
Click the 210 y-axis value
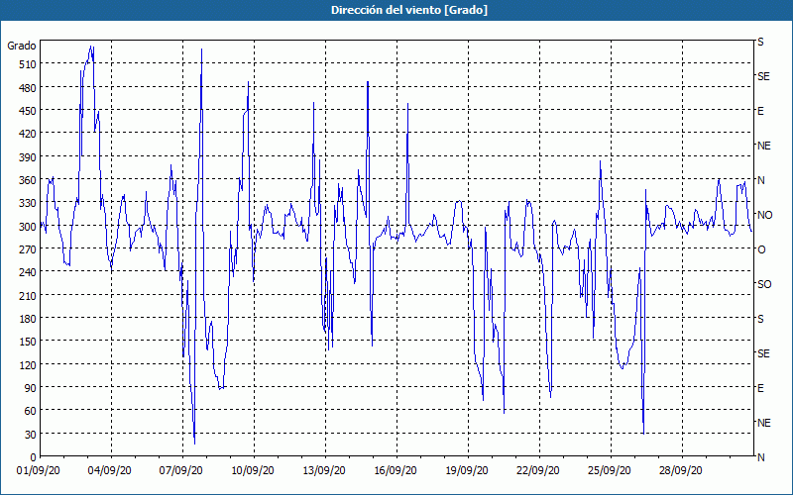tap(28, 296)
